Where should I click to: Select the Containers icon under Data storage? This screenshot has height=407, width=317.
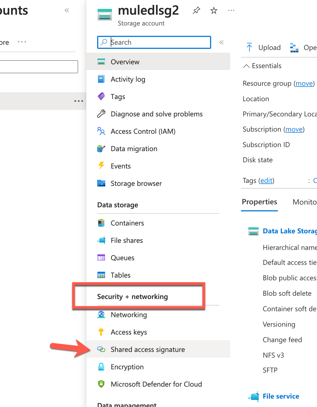click(101, 223)
